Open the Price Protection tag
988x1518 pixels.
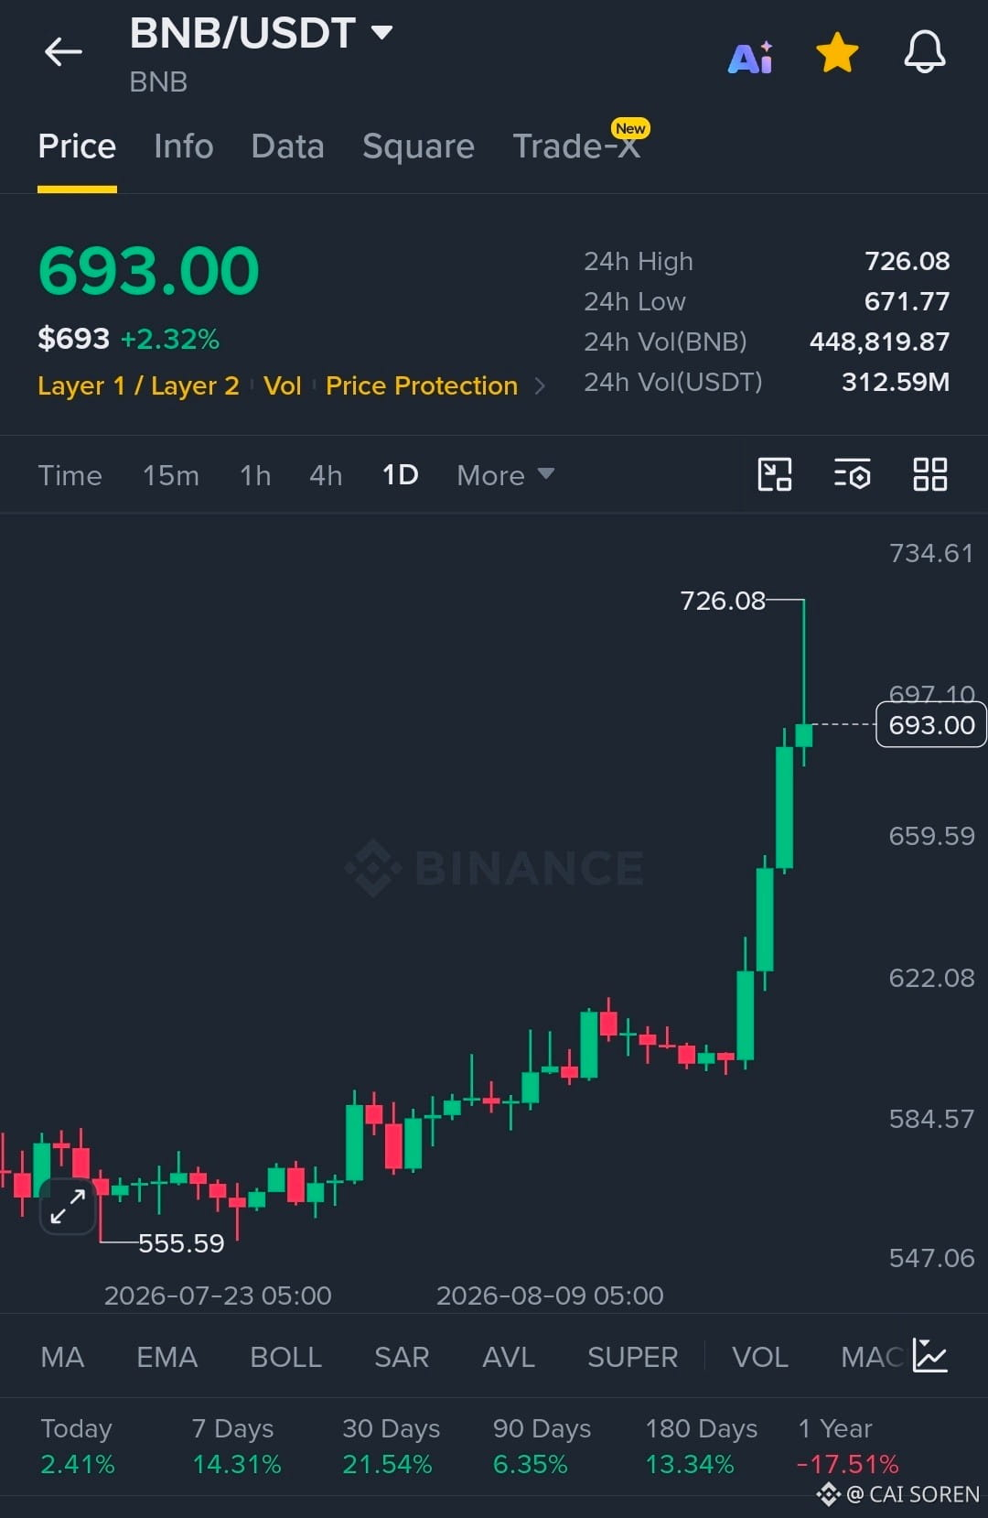[422, 385]
